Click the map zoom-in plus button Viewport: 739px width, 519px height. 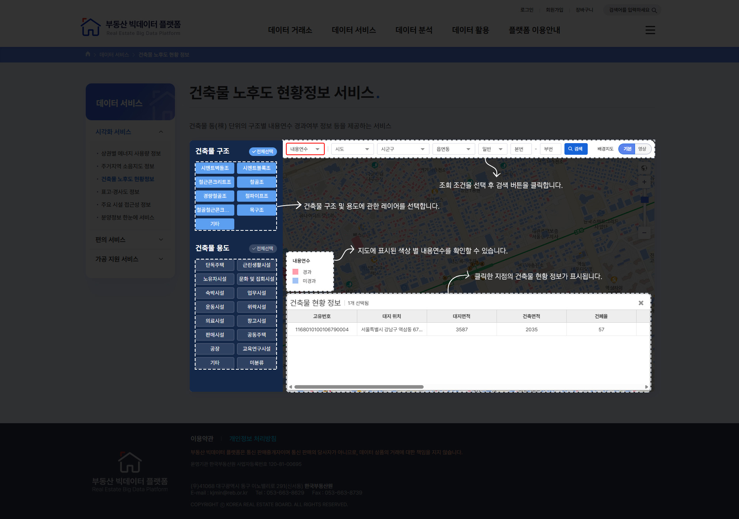tap(644, 182)
